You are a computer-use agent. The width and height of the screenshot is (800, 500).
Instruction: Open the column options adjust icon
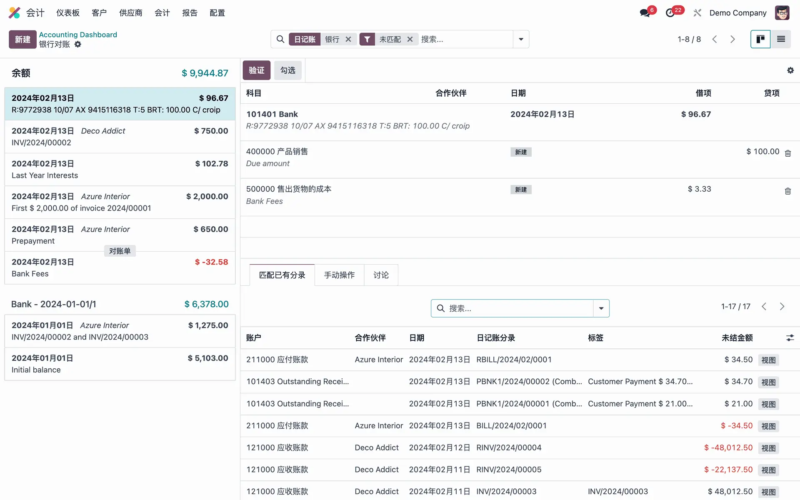[x=790, y=338]
